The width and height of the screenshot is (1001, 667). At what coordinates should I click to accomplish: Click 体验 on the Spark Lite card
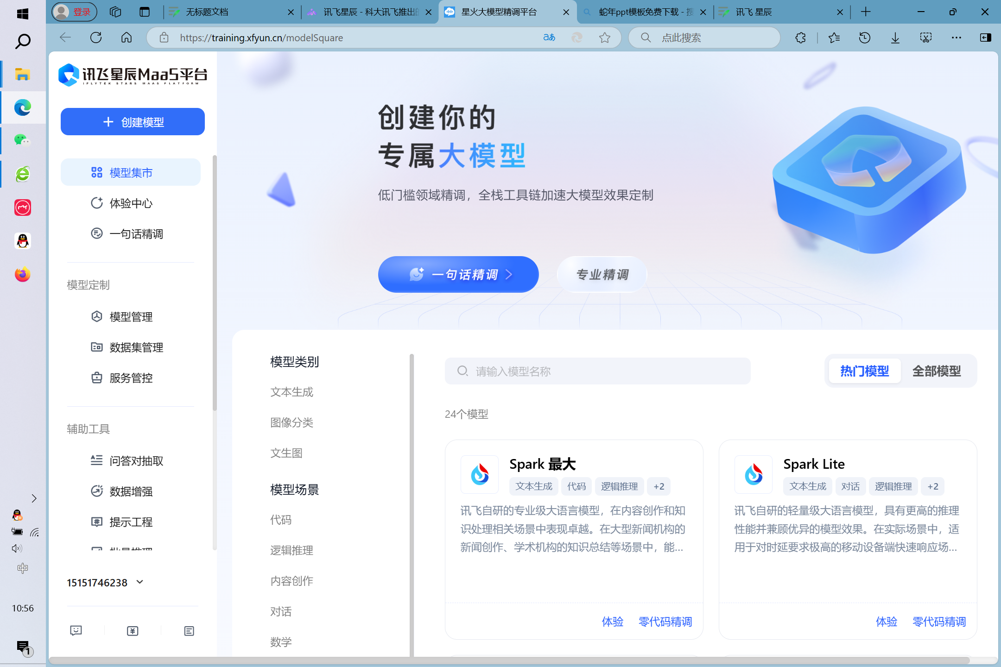coord(887,622)
